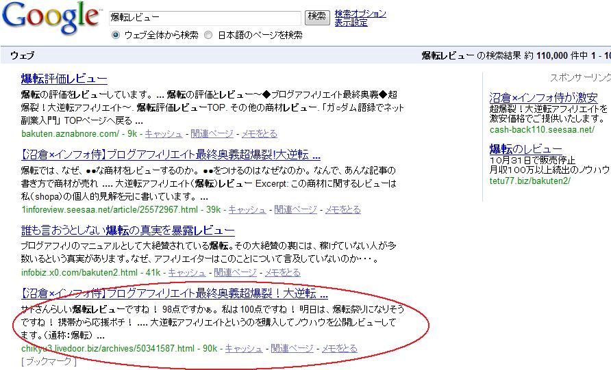Open キャッシュ for infobiz.x0.com result
The height and width of the screenshot is (370, 611).
click(x=186, y=273)
